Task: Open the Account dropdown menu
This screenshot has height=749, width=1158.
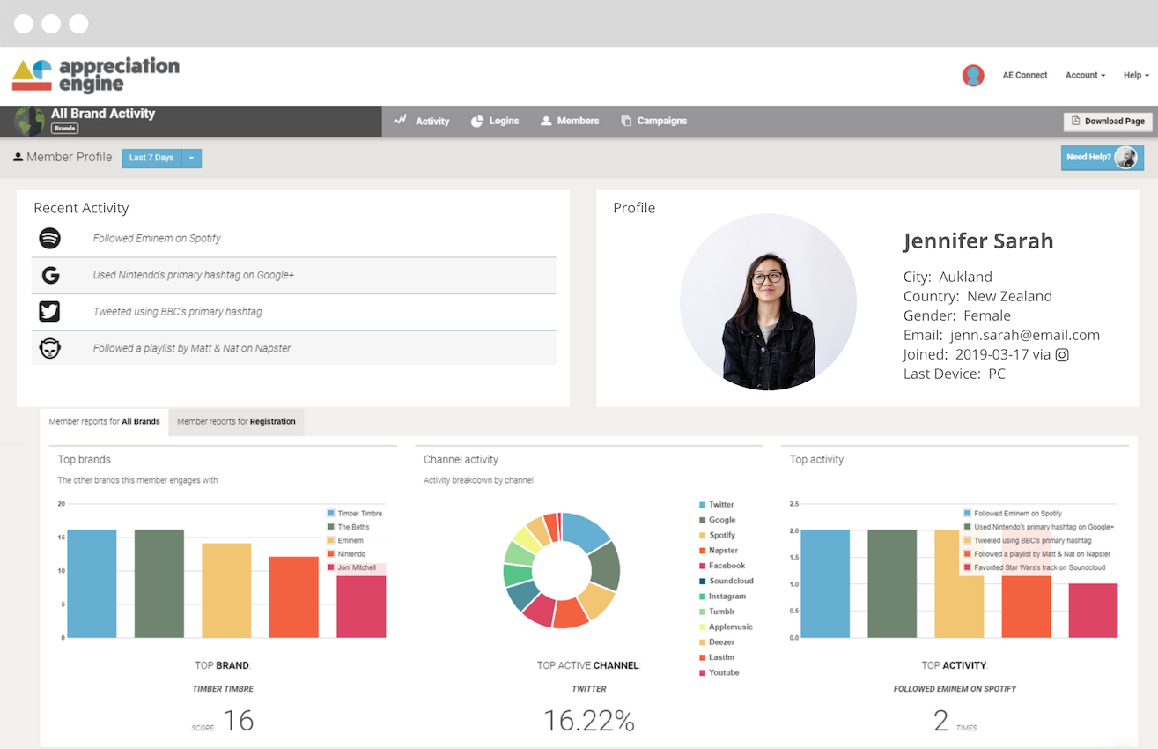Action: click(1085, 76)
